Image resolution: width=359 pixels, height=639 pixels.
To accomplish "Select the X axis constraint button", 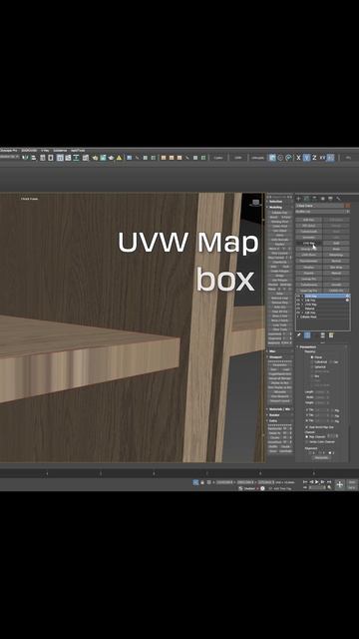I will coord(298,158).
